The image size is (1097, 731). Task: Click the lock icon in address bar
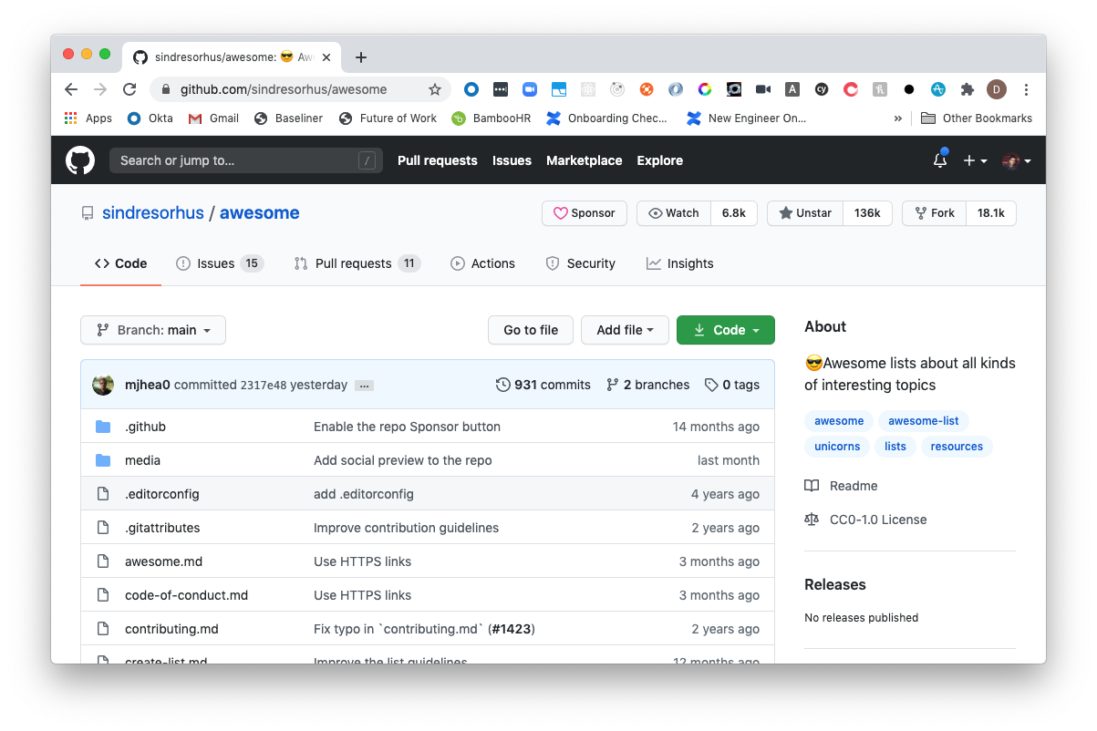[x=166, y=89]
